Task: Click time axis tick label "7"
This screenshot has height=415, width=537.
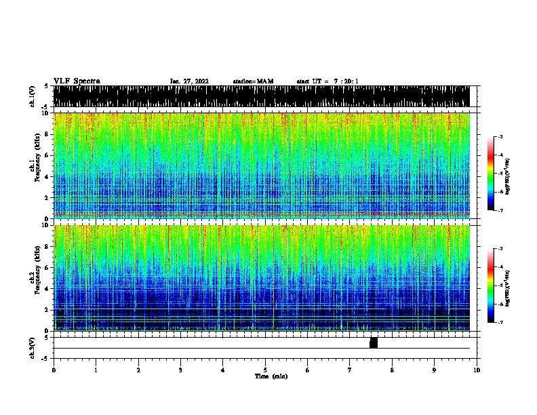Action: coord(350,370)
